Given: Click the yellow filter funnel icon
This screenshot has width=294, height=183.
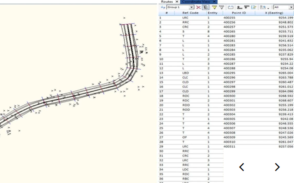Looking at the screenshot, I should point(214,7).
